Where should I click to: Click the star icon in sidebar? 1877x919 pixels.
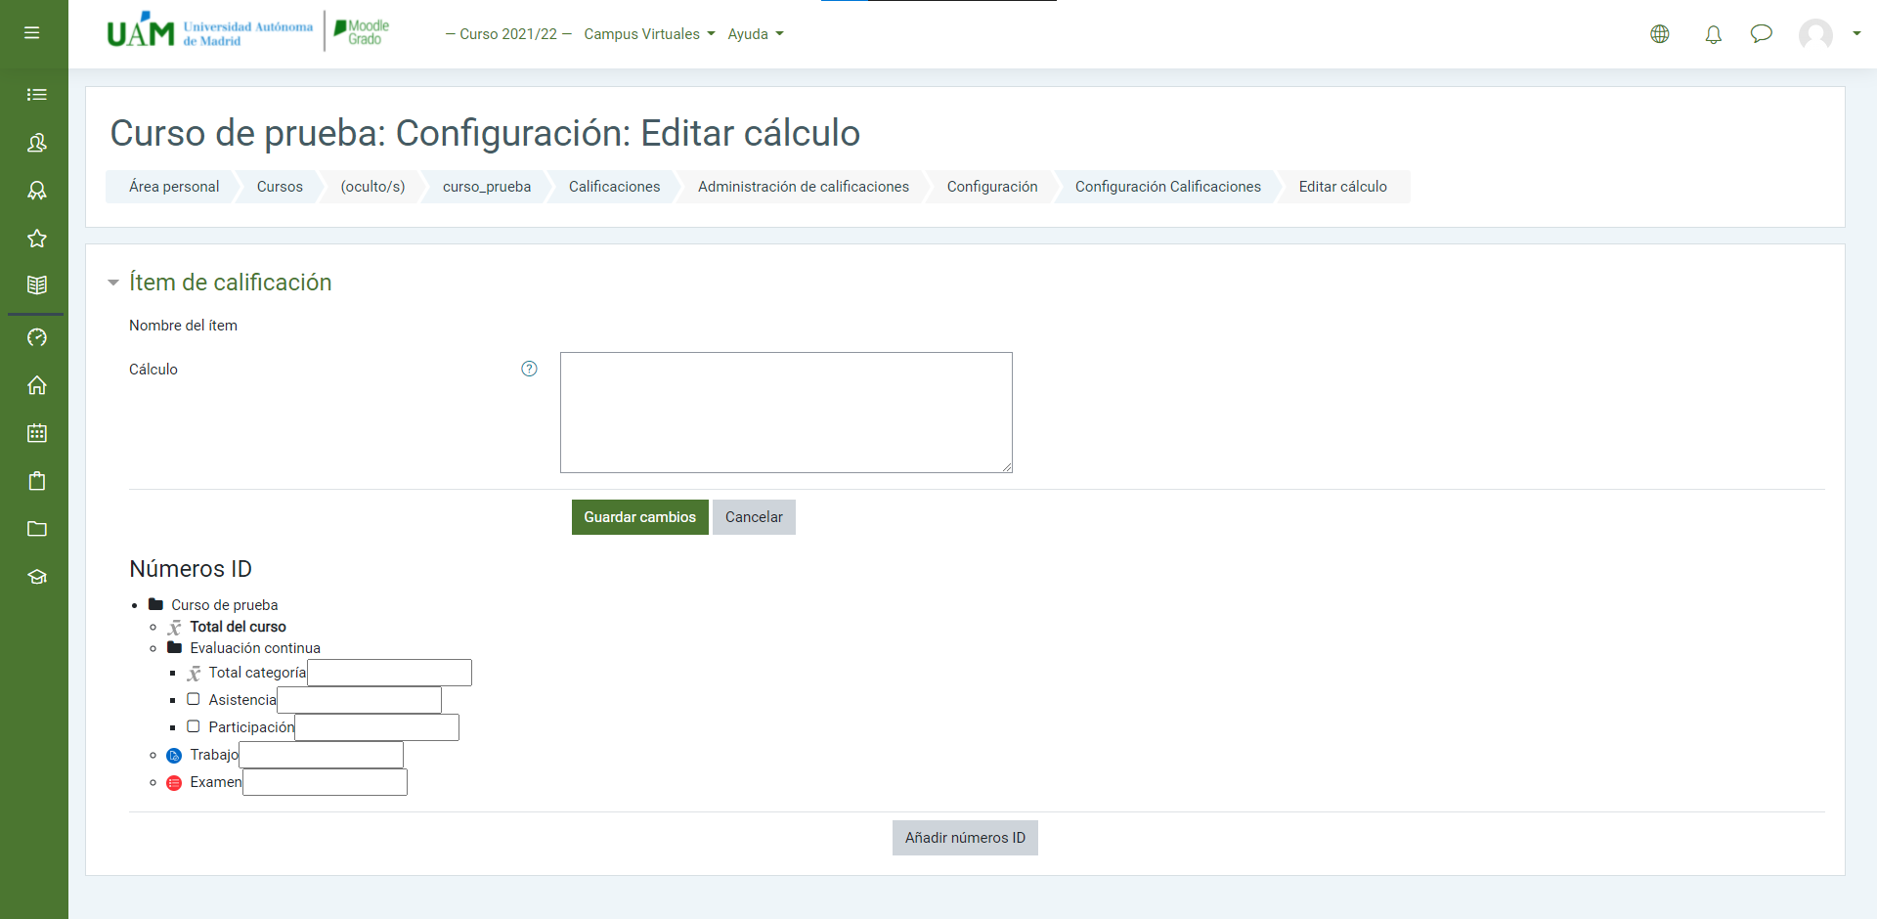(37, 239)
